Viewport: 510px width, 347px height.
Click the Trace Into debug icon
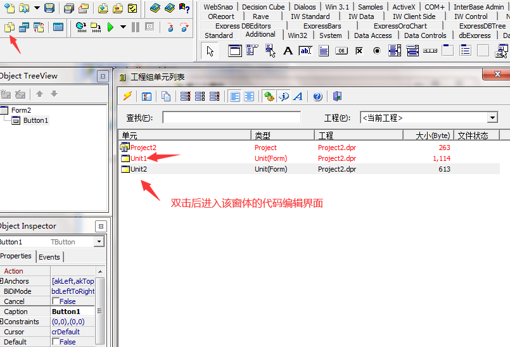coord(170,27)
